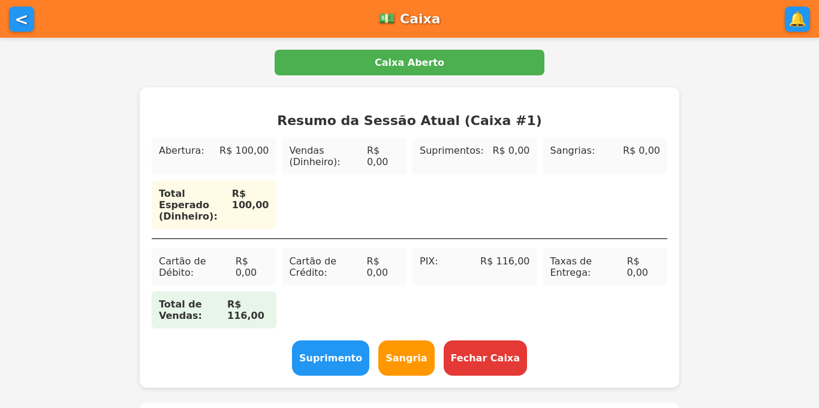This screenshot has width=819, height=408.
Task: Select the Total Esperado (Dinheiro) highlighted card
Action: click(213, 205)
